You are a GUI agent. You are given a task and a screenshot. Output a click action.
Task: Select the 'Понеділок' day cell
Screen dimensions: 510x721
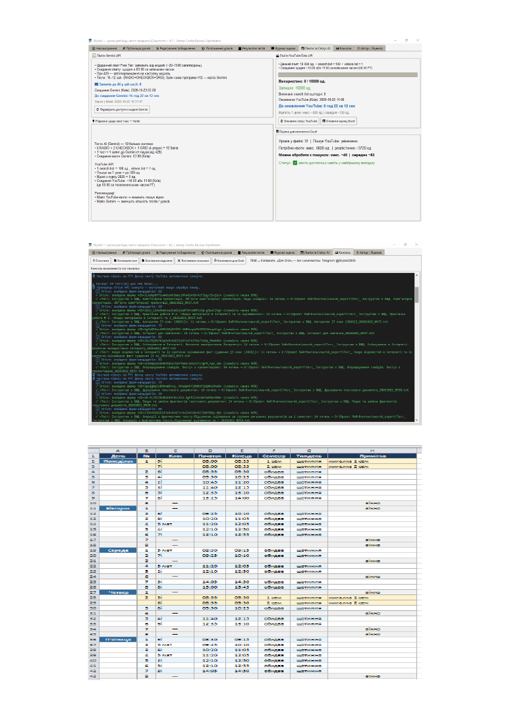coord(118,461)
